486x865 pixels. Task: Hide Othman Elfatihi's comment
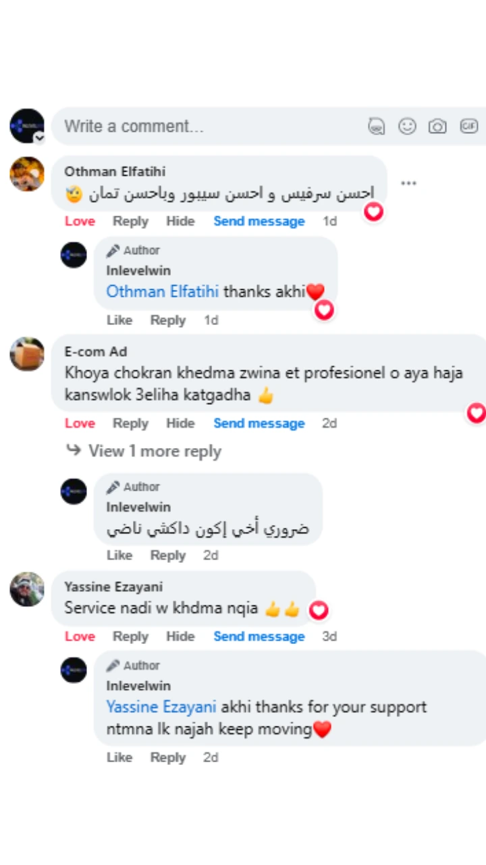click(180, 221)
